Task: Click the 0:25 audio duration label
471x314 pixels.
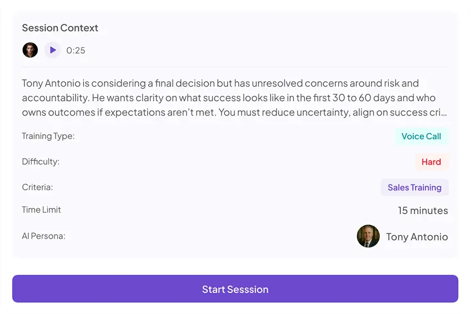Action: pyautogui.click(x=76, y=50)
